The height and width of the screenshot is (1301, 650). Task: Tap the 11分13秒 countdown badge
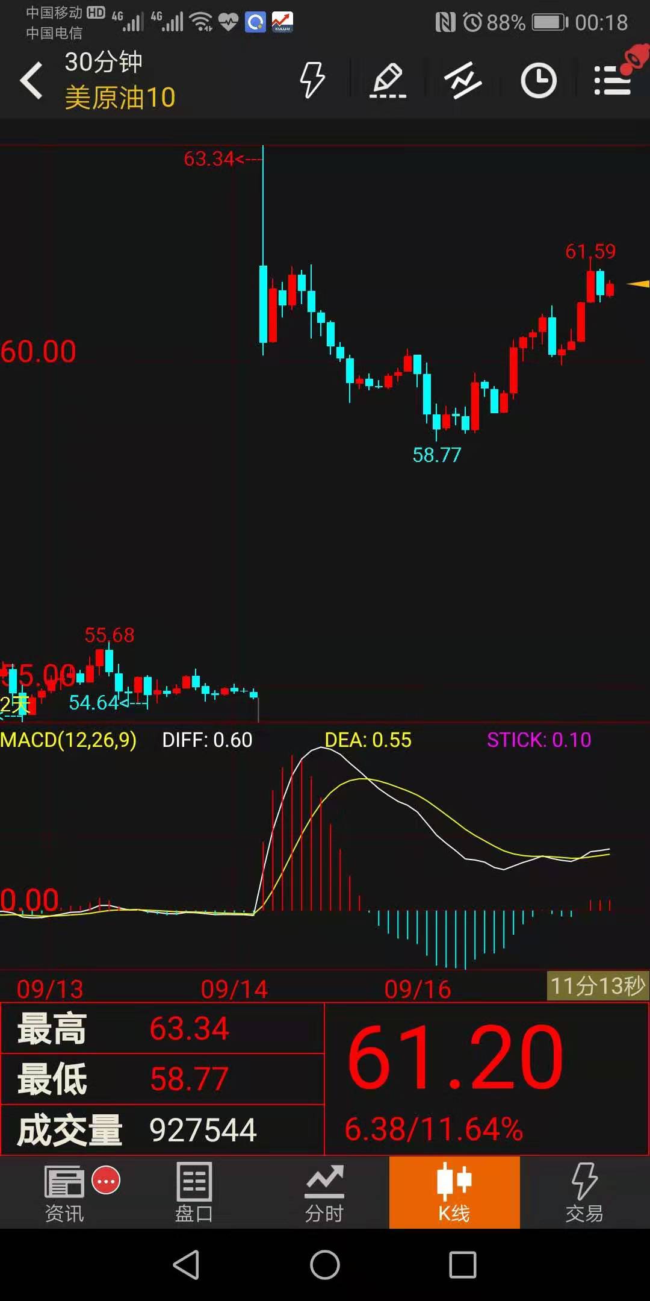tap(597, 986)
